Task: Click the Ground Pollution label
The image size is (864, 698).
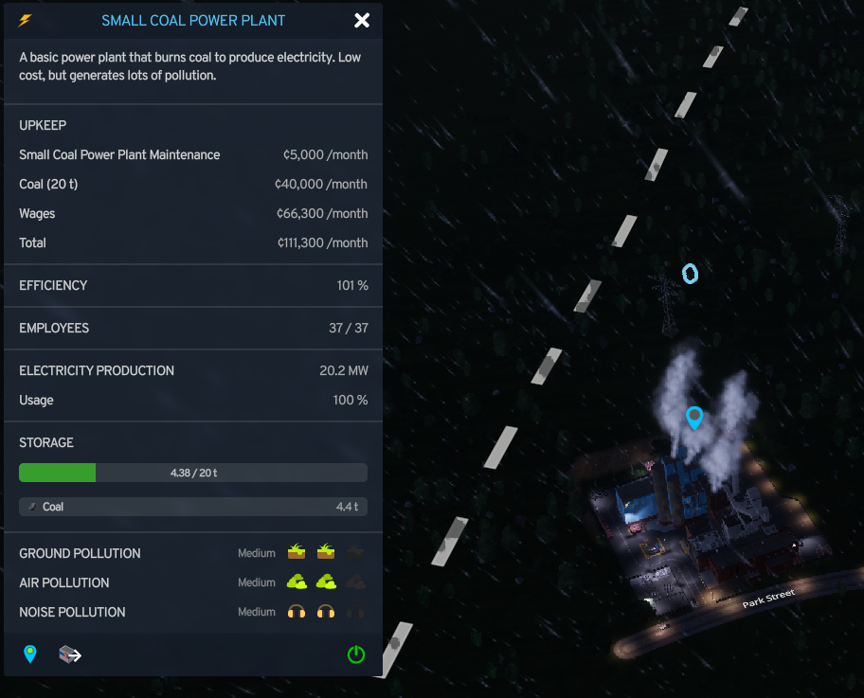Action: (80, 553)
